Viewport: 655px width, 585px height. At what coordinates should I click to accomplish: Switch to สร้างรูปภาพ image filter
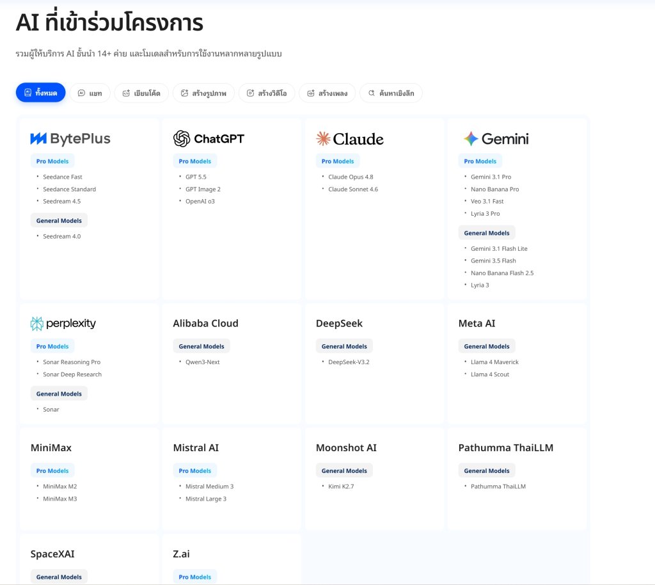point(203,93)
